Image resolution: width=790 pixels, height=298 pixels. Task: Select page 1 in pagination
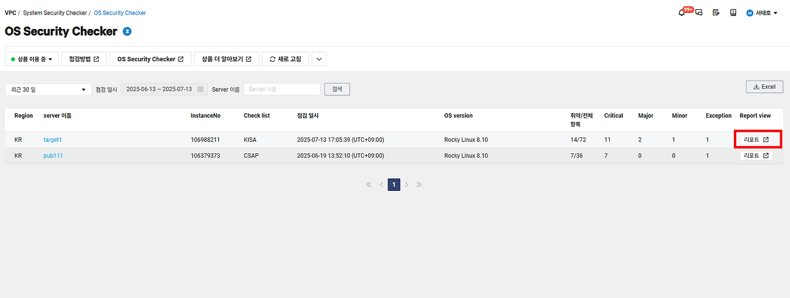coord(394,184)
